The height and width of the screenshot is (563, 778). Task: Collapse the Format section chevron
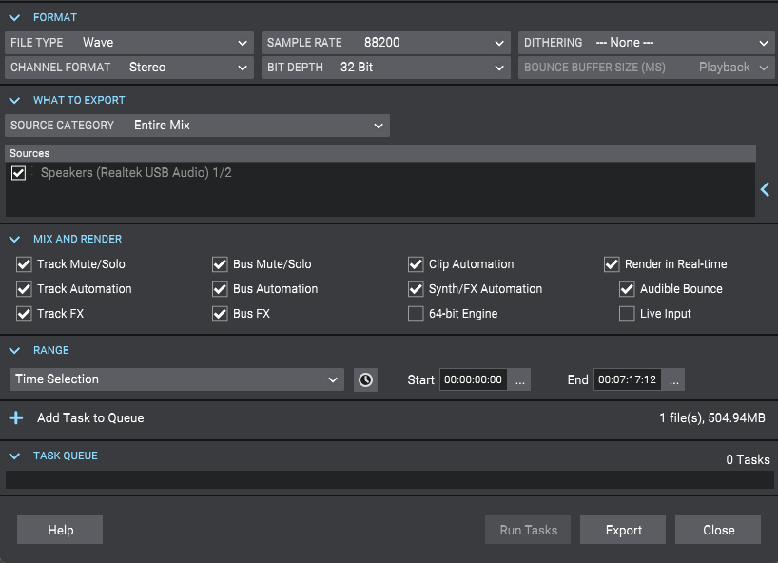click(x=15, y=17)
